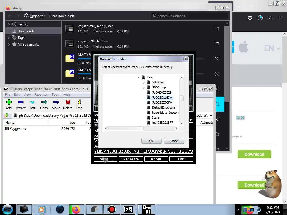Screen dimensions: 287x215
Task: Open Firefox Pocket icon
Action: [x=250, y=18]
